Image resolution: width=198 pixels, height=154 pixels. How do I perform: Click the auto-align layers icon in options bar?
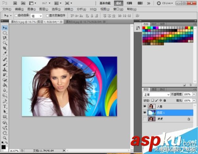tap(137, 16)
